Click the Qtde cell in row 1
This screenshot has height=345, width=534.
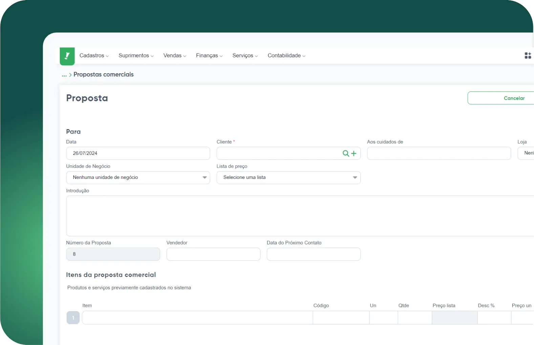415,318
